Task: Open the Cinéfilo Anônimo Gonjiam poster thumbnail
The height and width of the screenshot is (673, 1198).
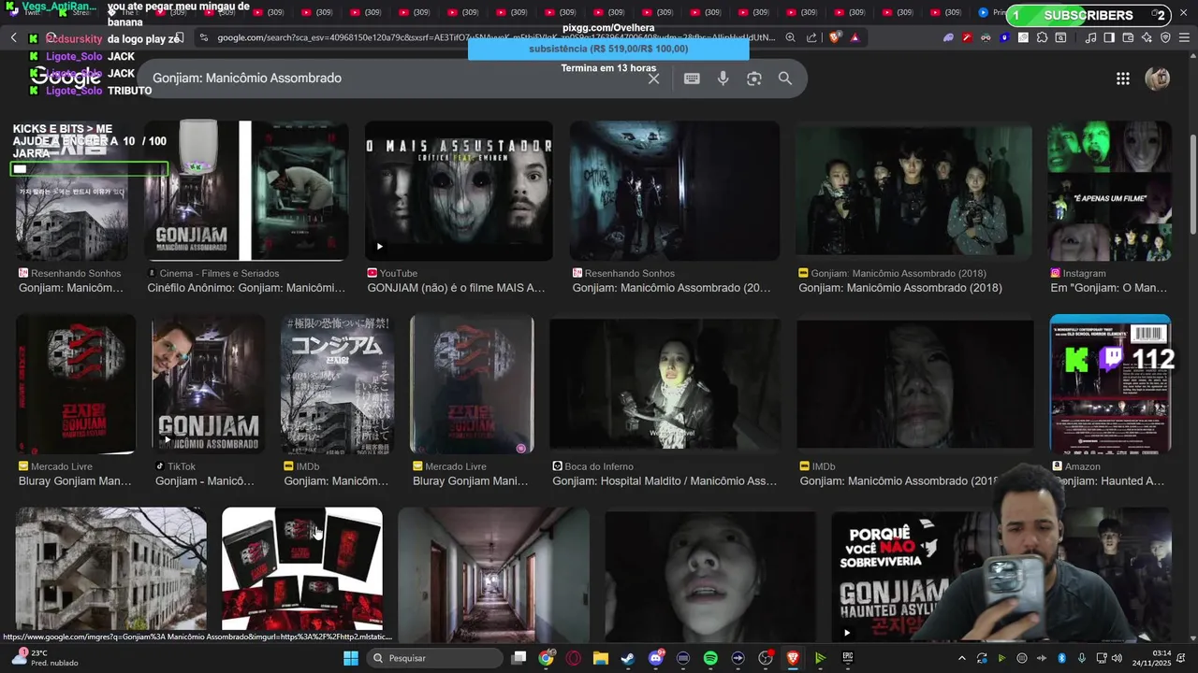Action: coord(246,191)
